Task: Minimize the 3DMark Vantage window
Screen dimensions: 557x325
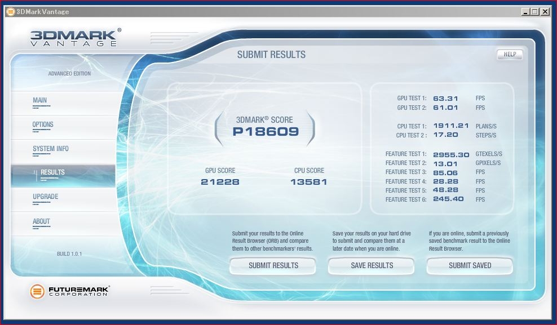Action: tap(525, 12)
